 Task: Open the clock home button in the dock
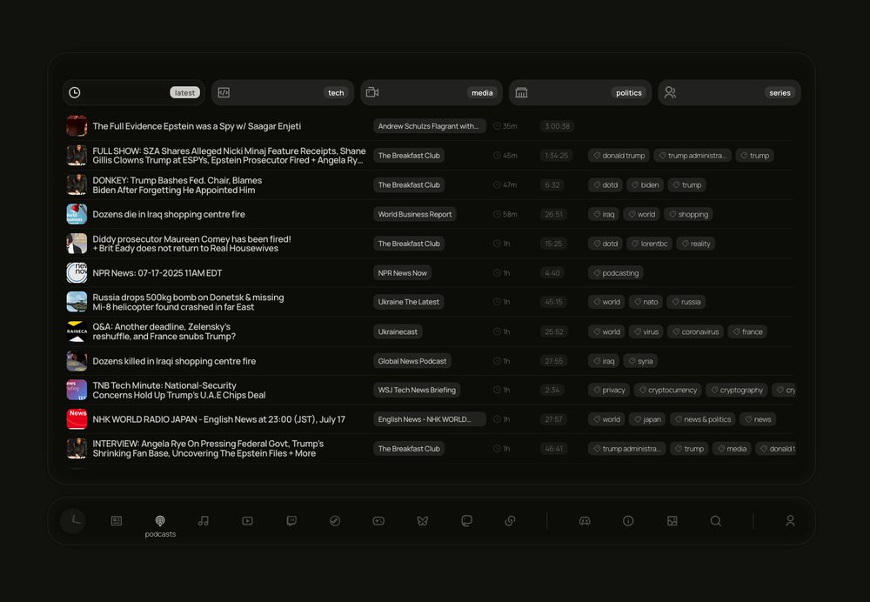pos(73,520)
